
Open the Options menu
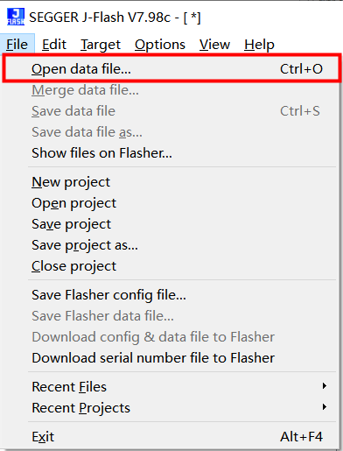160,45
